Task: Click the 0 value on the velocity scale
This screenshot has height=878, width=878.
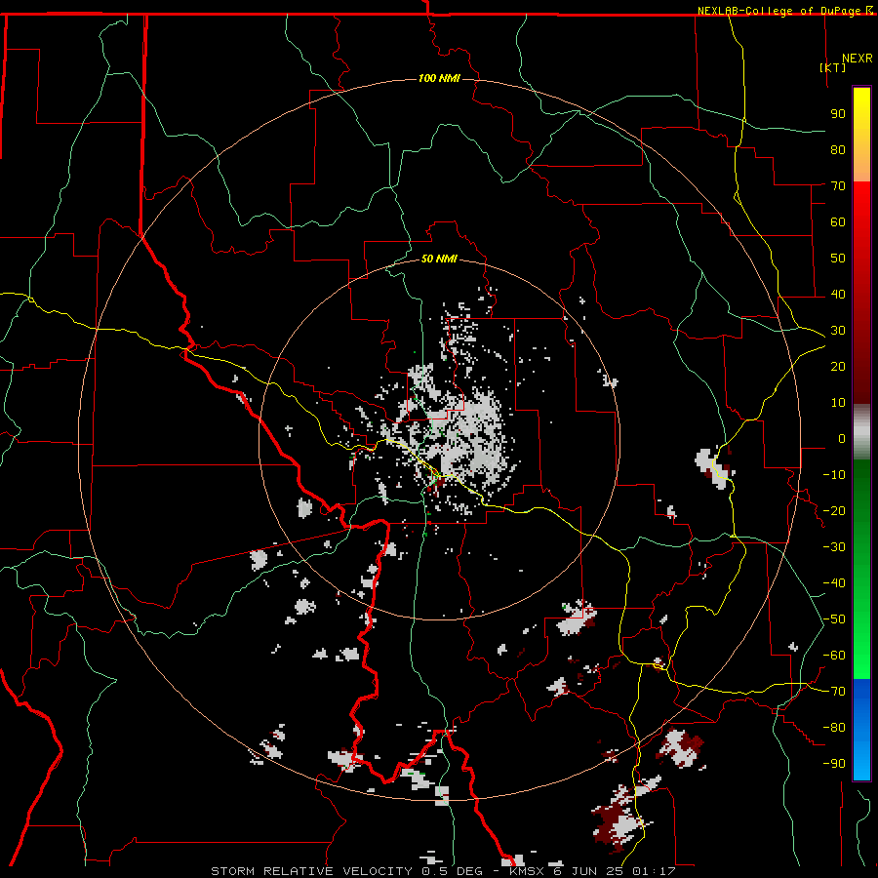Action: tap(842, 438)
